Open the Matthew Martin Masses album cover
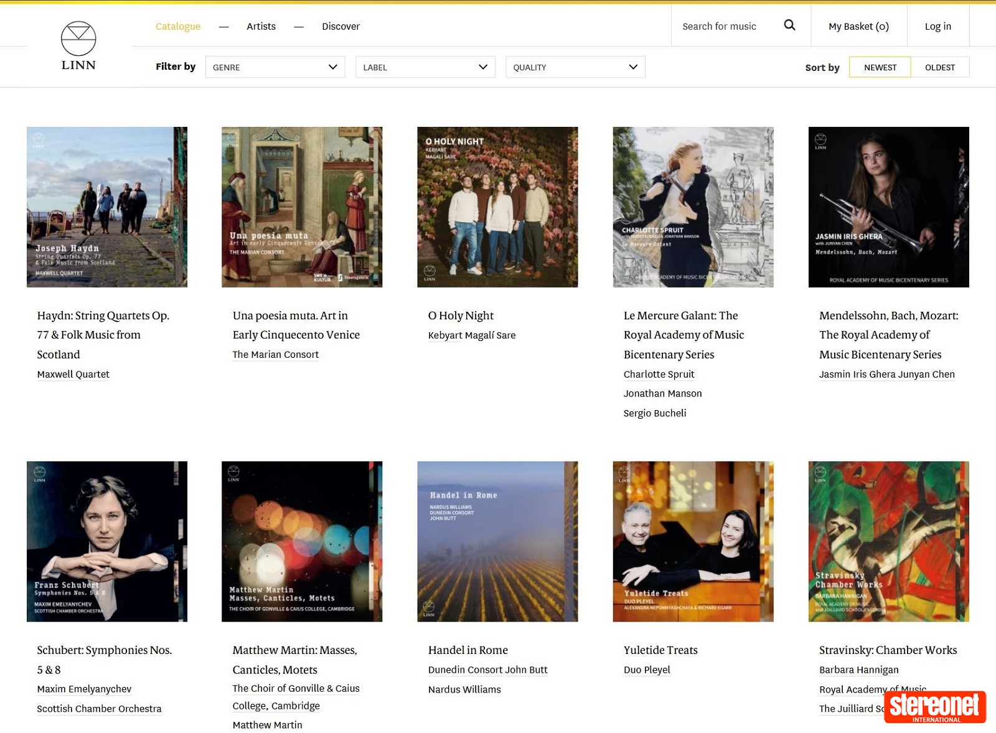Screen dimensions: 996x733 coord(302,541)
